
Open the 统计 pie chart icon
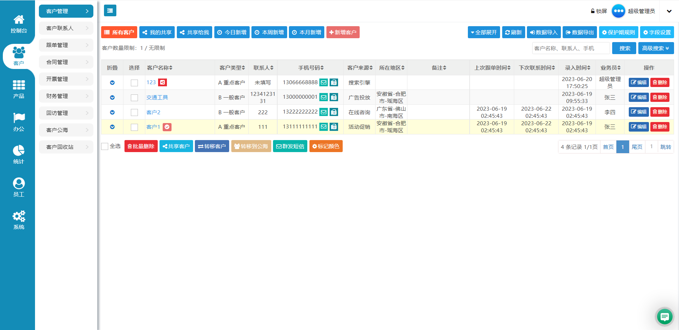(x=19, y=150)
